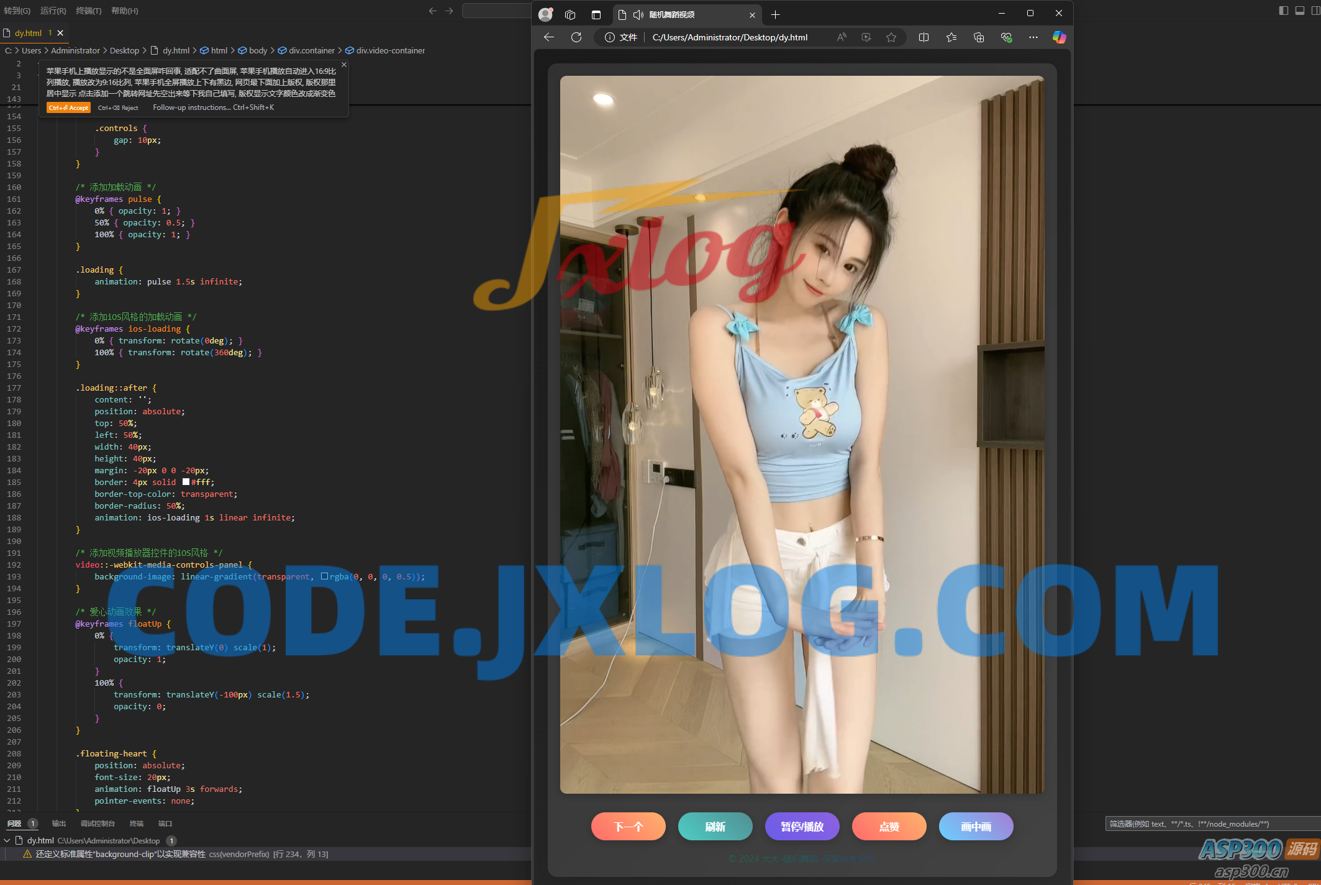Open the 终端(T) menu
Viewport: 1321px width, 885px height.
[x=88, y=11]
